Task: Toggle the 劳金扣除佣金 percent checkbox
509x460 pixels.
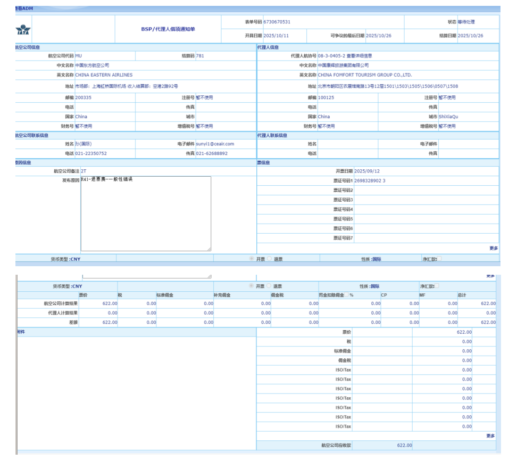Action: [347, 294]
